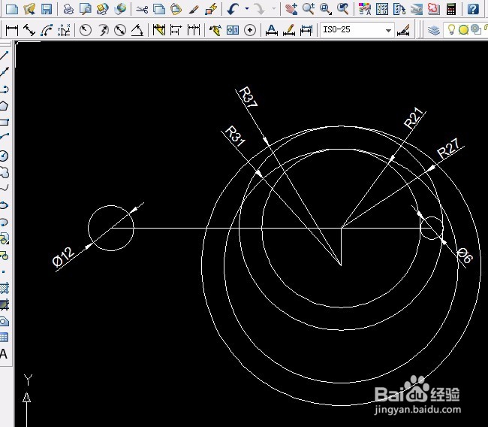
Task: Open Zoom Window flyout
Action: coord(326,9)
